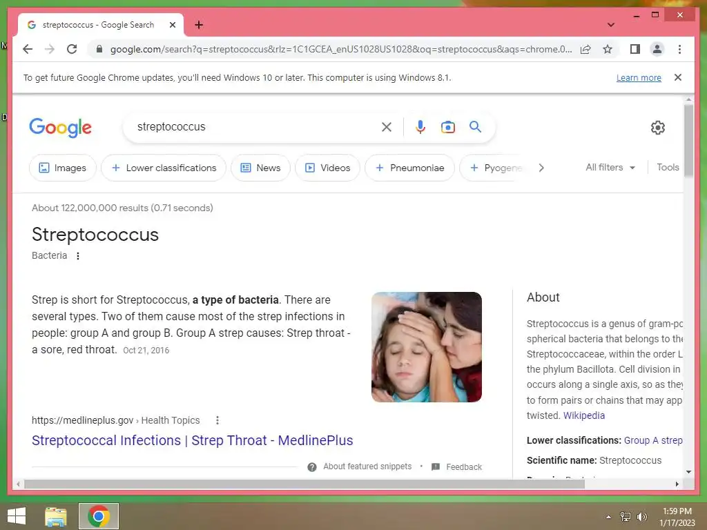Show hidden tray icons arrow
This screenshot has width=707, height=530.
click(608, 517)
